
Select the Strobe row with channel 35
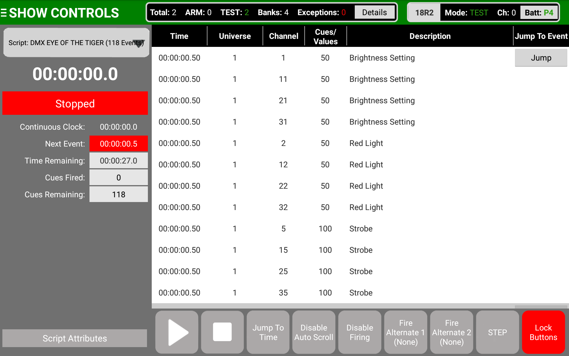(360, 293)
